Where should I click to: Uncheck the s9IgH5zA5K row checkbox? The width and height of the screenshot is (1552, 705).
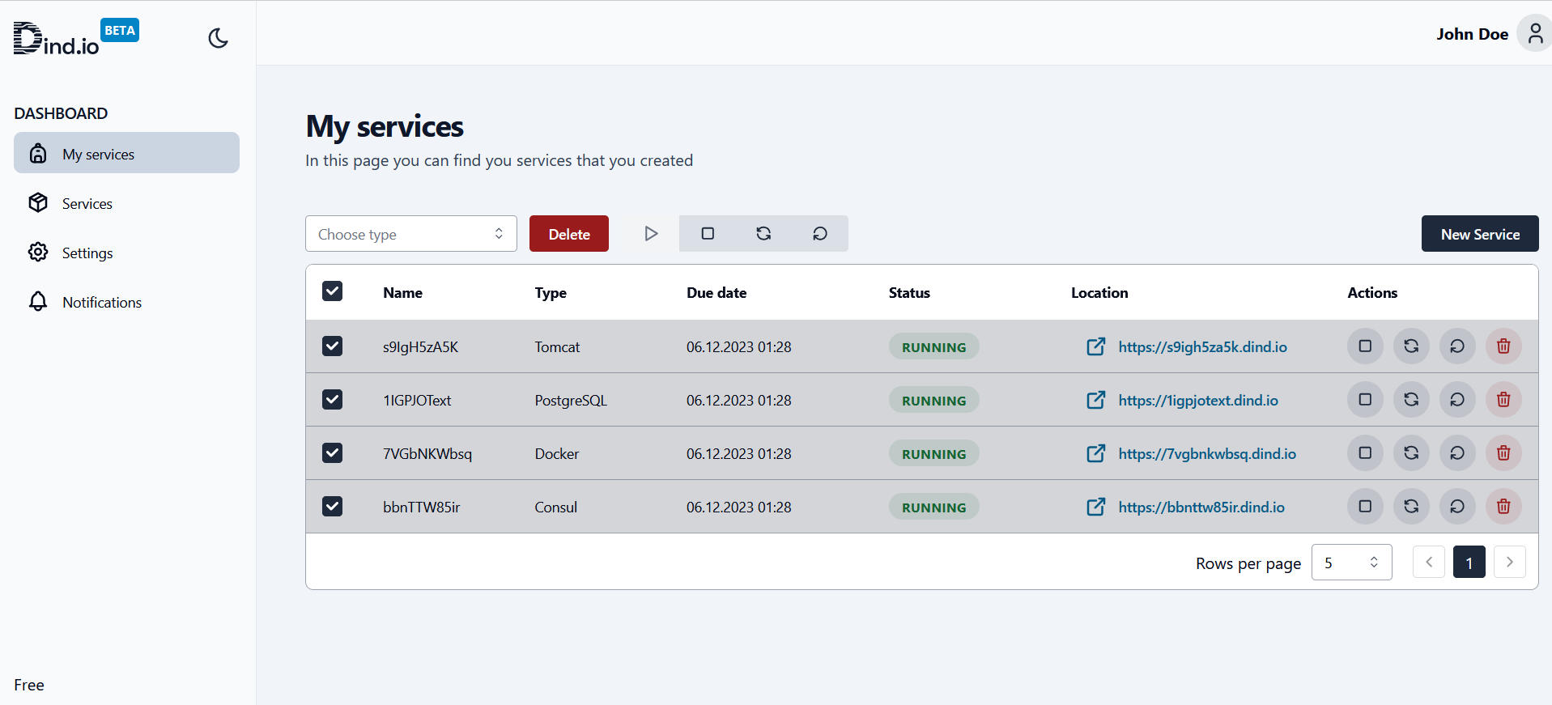tap(332, 346)
